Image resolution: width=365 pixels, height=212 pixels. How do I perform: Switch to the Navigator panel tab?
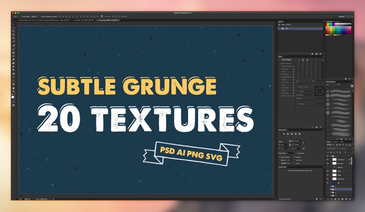[337, 21]
